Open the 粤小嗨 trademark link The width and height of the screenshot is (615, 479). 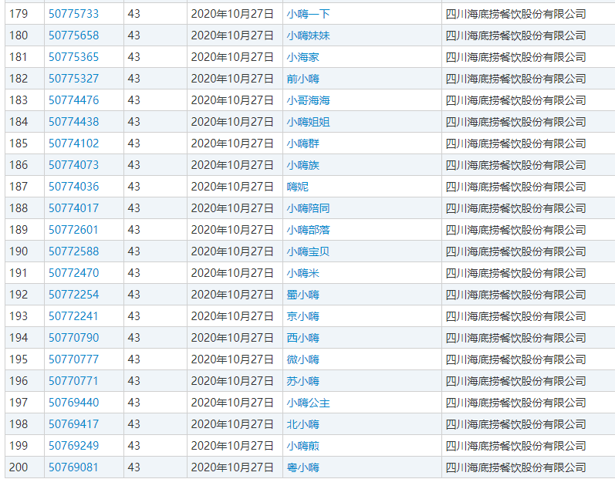coord(302,467)
